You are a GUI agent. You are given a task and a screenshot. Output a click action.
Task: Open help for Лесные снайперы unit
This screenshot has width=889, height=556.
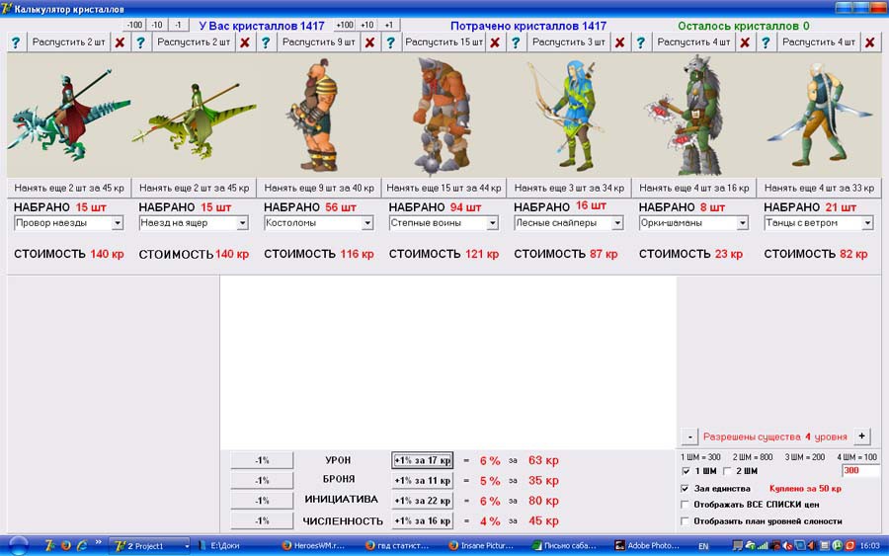pyautogui.click(x=516, y=42)
